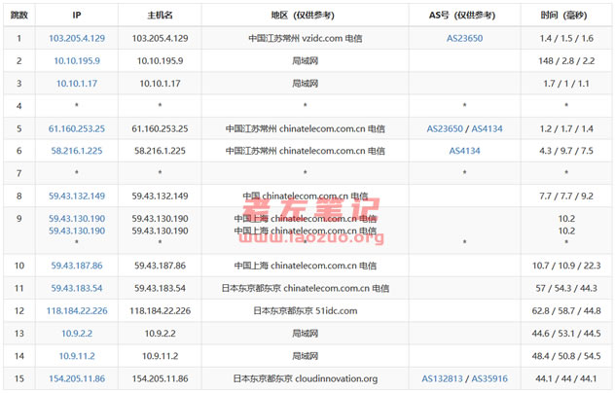Select hop number 15 cell
The height and width of the screenshot is (393, 615).
(19, 378)
